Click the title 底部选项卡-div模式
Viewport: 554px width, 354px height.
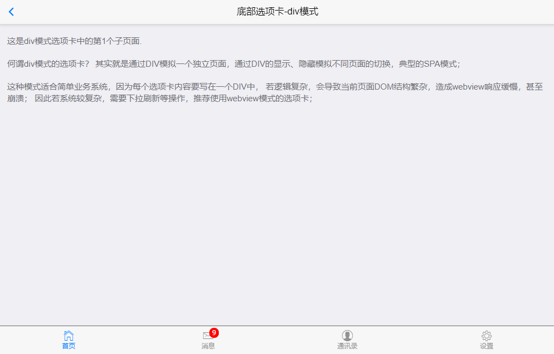pyautogui.click(x=277, y=12)
